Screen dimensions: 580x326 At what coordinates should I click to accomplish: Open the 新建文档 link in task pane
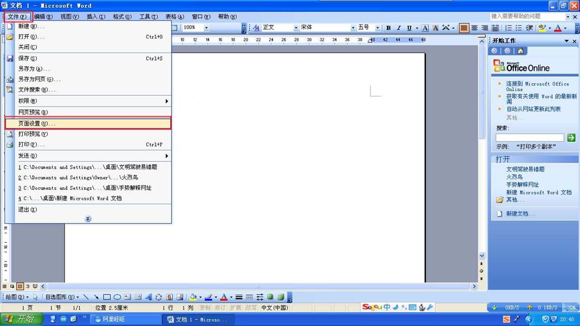(x=521, y=214)
